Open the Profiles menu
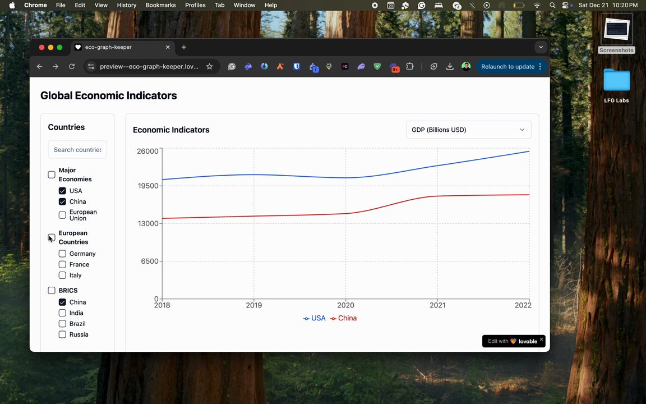The image size is (646, 404). [195, 6]
